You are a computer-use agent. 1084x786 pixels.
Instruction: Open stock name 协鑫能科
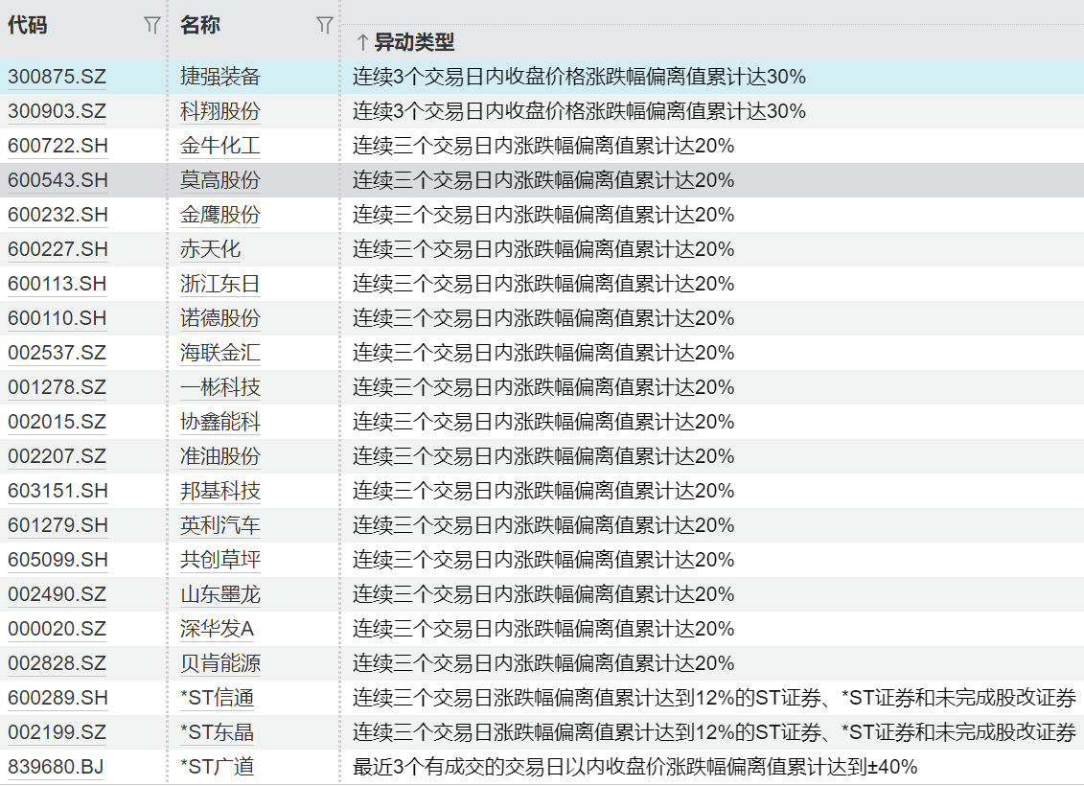click(x=219, y=423)
